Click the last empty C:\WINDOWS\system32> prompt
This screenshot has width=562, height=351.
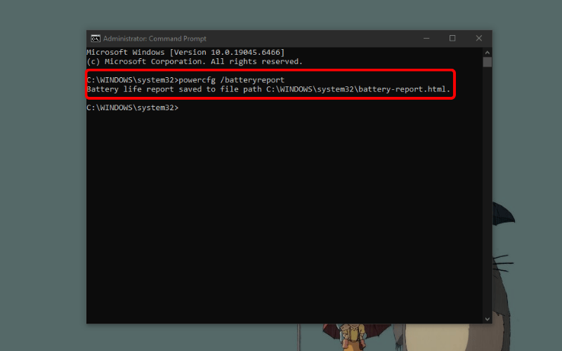coord(132,108)
